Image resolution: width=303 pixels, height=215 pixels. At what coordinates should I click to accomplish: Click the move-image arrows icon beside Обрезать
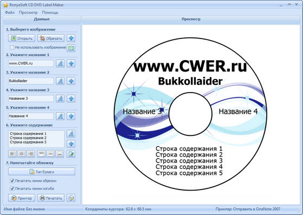click(x=71, y=38)
